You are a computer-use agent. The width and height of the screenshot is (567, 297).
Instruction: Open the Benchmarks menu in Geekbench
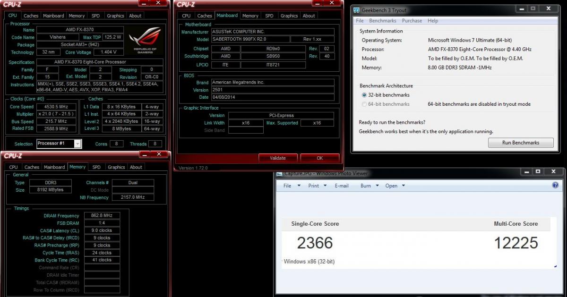tap(383, 21)
